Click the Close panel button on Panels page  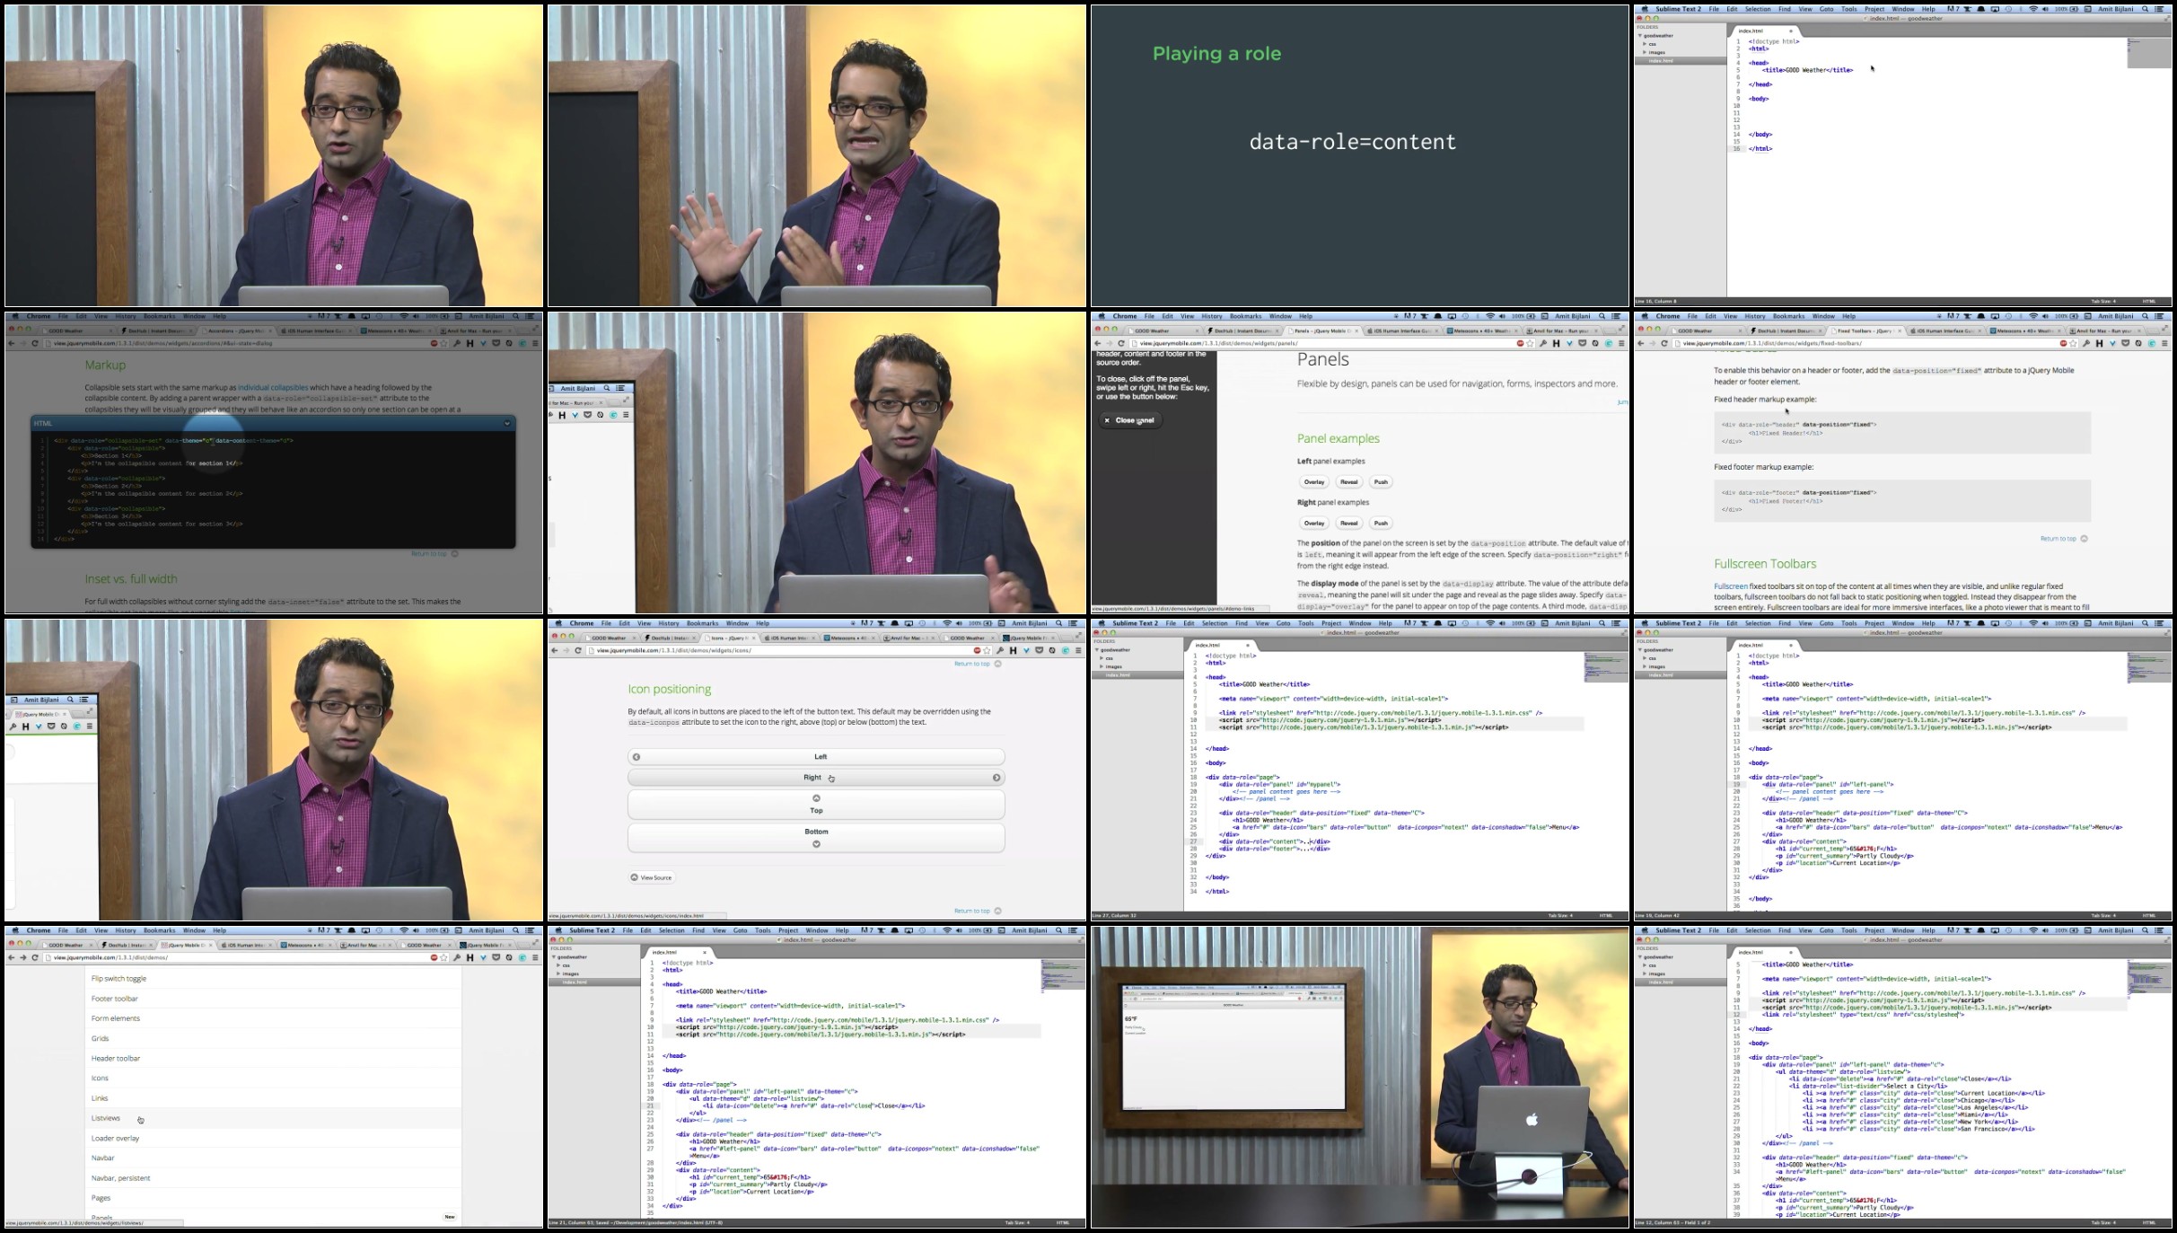pos(1130,420)
